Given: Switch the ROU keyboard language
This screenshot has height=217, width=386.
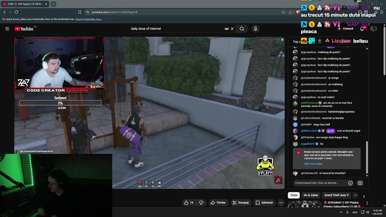Looking at the screenshot, I should (x=355, y=212).
